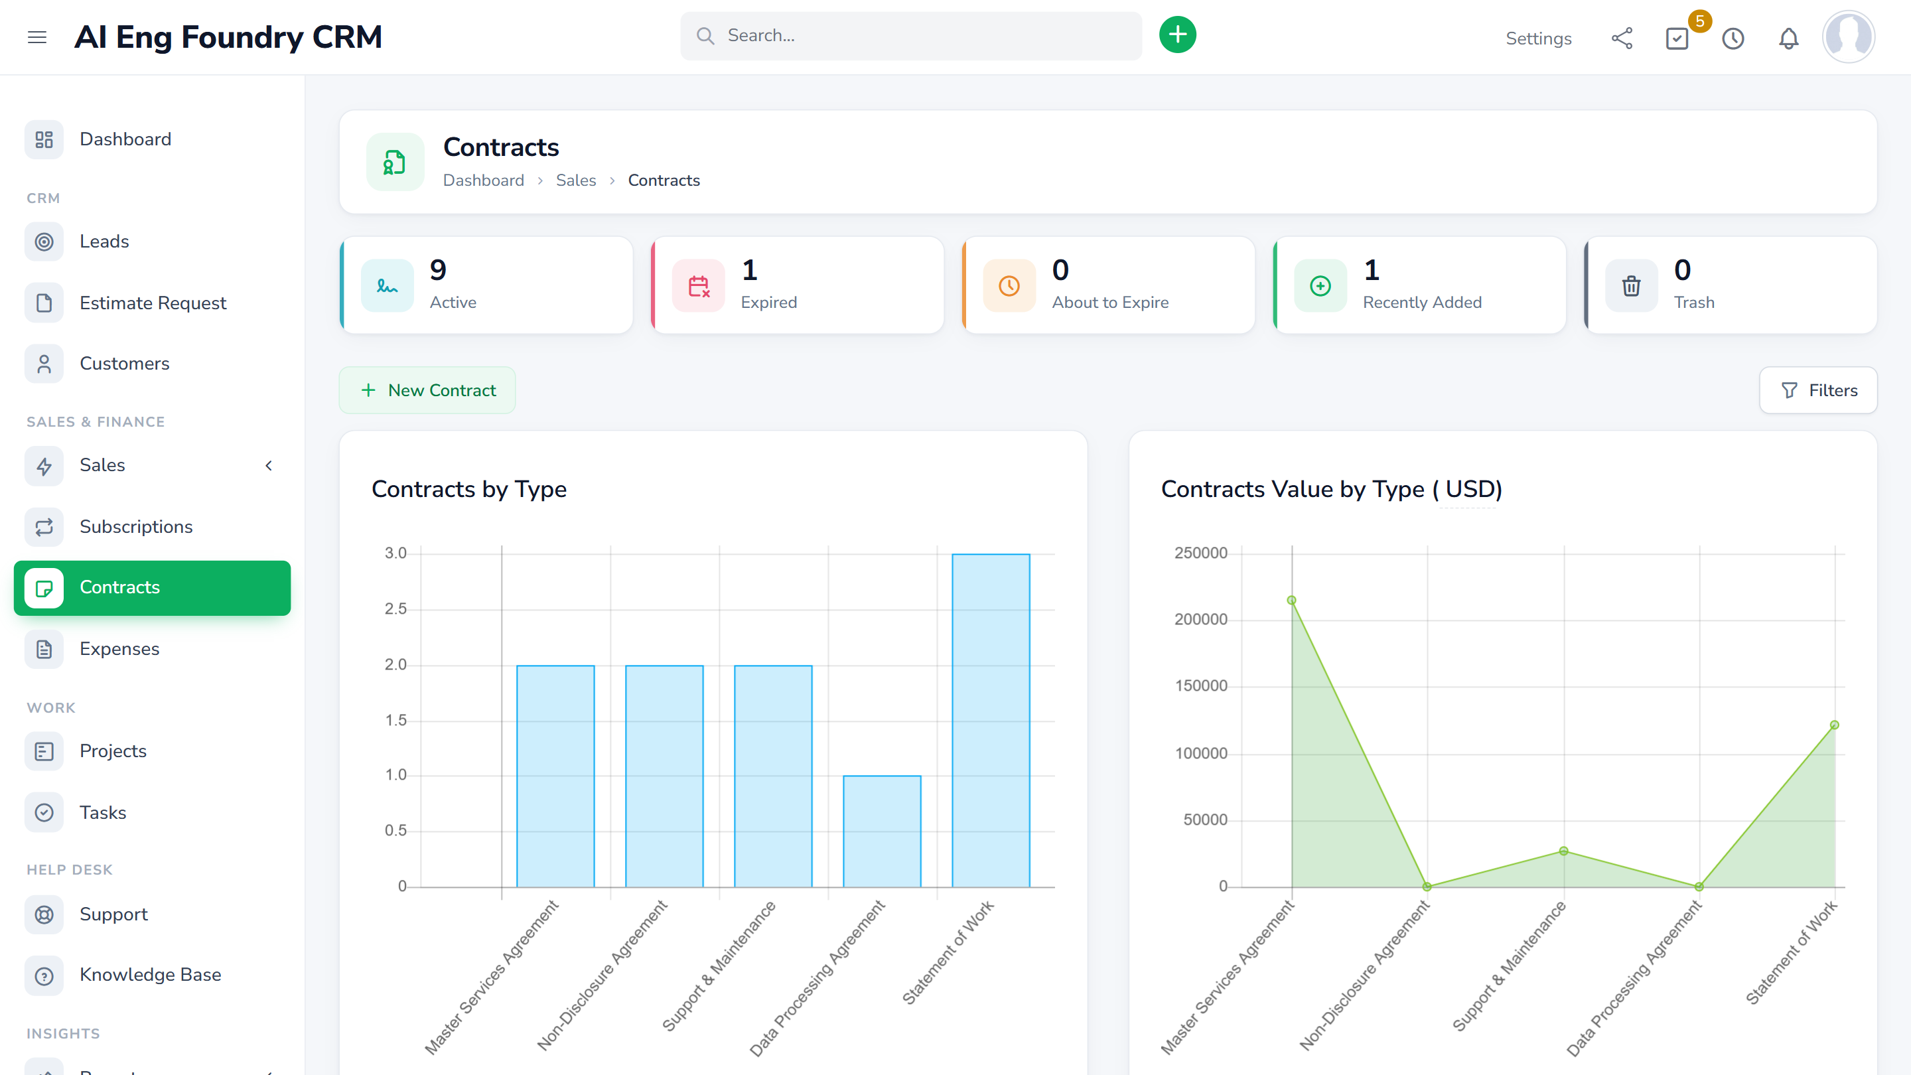The image size is (1911, 1075).
Task: Open Knowledge Base in the sidebar
Action: click(152, 975)
